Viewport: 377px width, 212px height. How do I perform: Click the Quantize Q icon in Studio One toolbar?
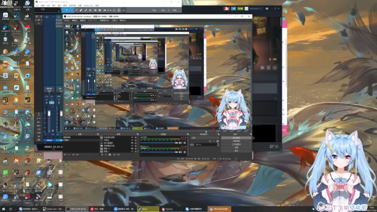click(114, 10)
